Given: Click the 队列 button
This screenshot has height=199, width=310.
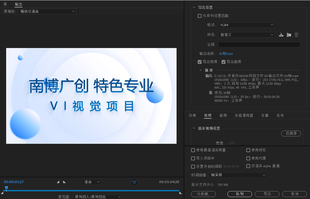Looking at the screenshot, I should point(240,194).
